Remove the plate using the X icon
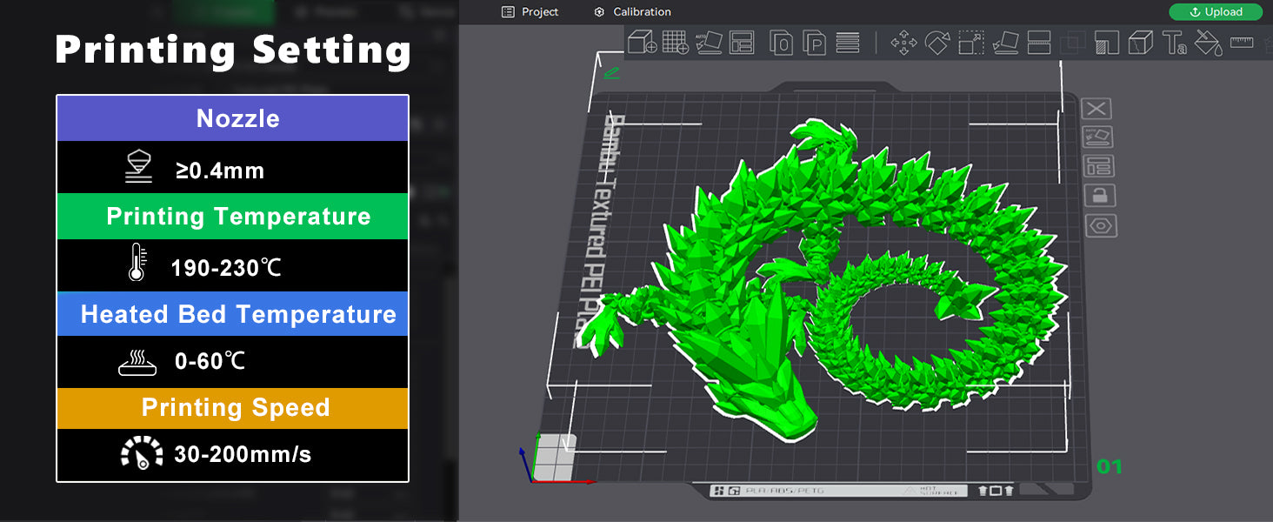The image size is (1273, 522). tap(1097, 109)
